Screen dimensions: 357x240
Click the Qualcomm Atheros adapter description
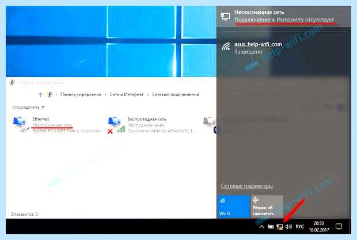(161, 131)
